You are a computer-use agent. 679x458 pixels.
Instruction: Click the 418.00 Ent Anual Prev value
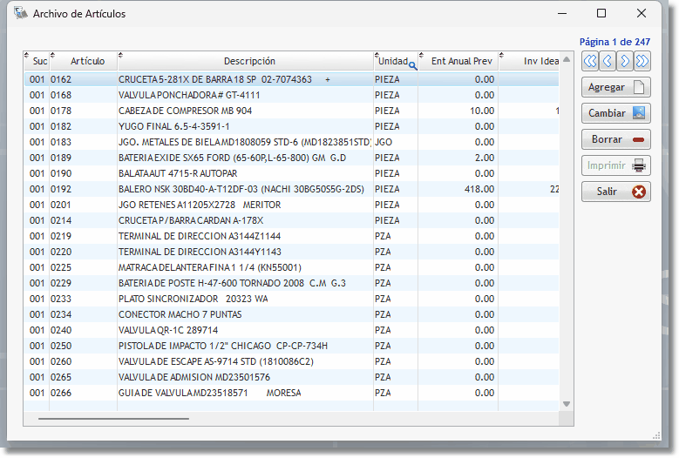[479, 189]
